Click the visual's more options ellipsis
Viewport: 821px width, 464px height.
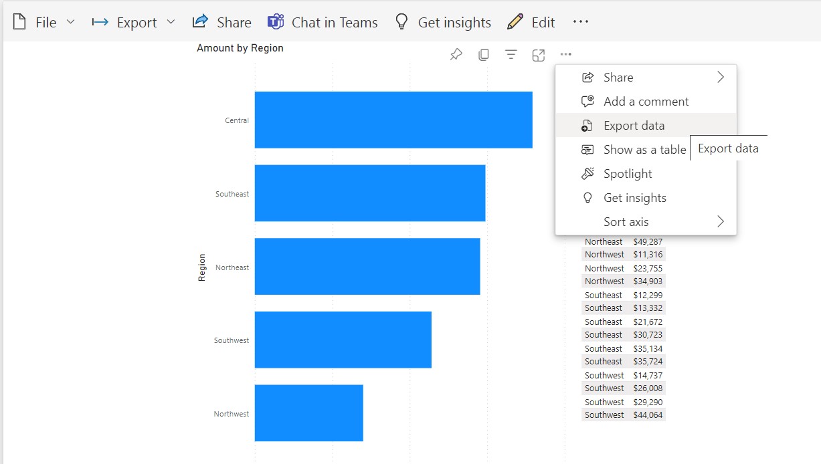[x=566, y=55]
